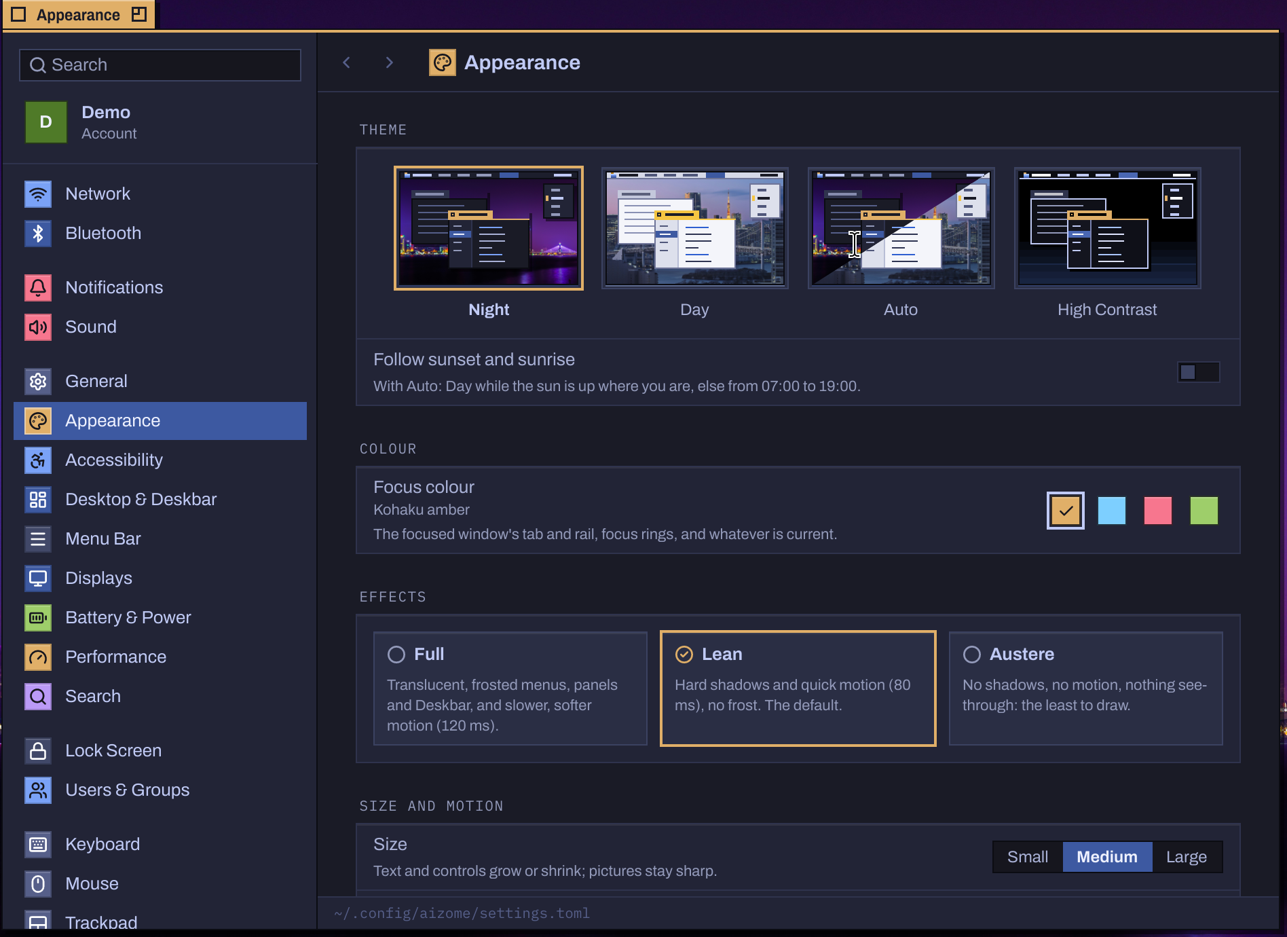
Task: Go back with the left chevron
Action: coord(347,62)
